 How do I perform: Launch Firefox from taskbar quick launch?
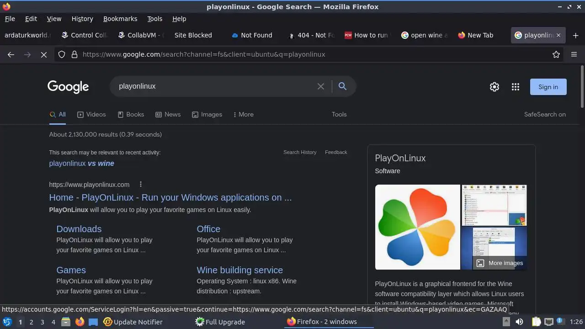(80, 322)
